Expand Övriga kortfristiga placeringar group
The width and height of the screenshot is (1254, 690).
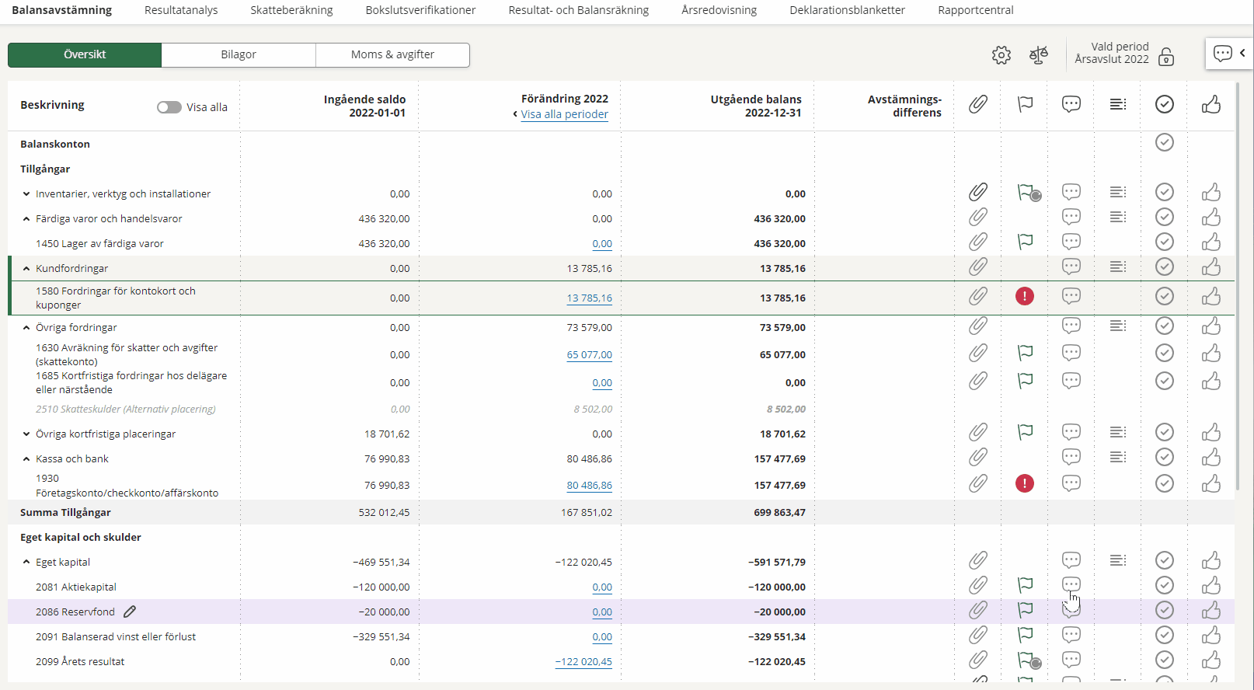pyautogui.click(x=26, y=434)
